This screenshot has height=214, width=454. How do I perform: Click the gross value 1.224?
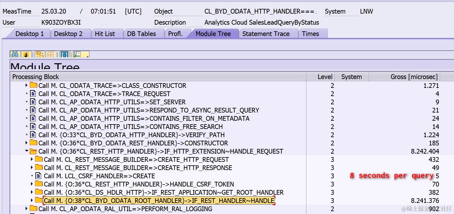[431, 135]
